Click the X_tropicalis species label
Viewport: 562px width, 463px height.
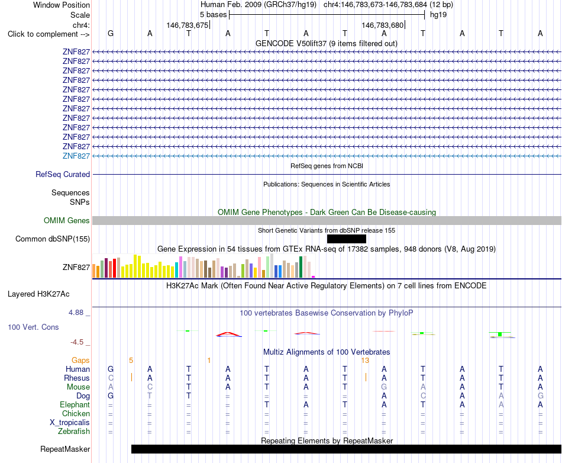(70, 423)
